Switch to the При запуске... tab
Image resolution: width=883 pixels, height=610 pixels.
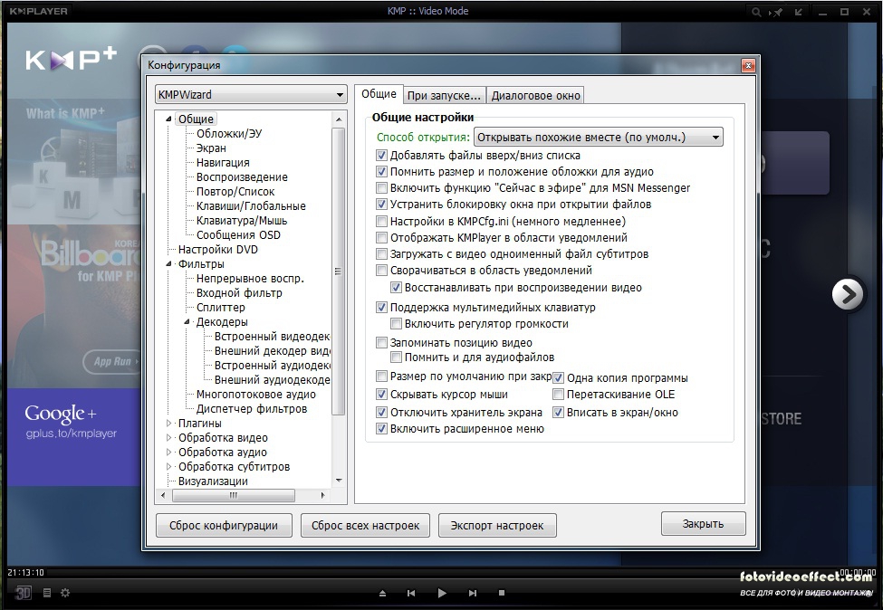(444, 96)
